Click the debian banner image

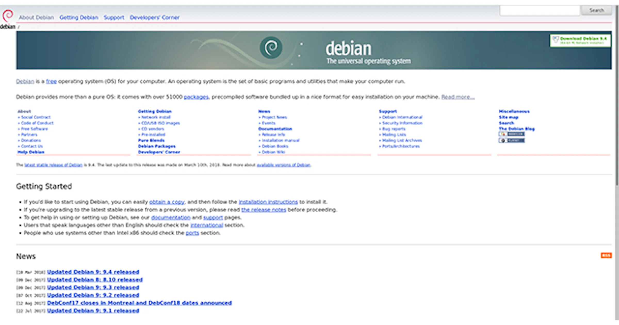314,50
